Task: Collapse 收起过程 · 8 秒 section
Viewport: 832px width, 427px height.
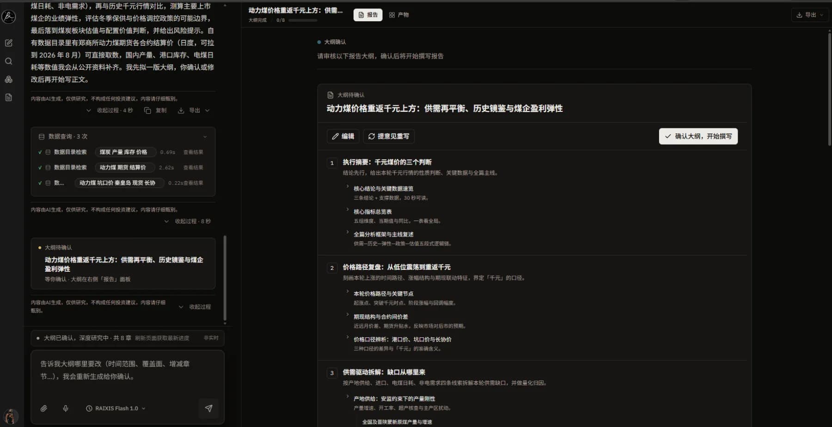Action: pyautogui.click(x=187, y=221)
